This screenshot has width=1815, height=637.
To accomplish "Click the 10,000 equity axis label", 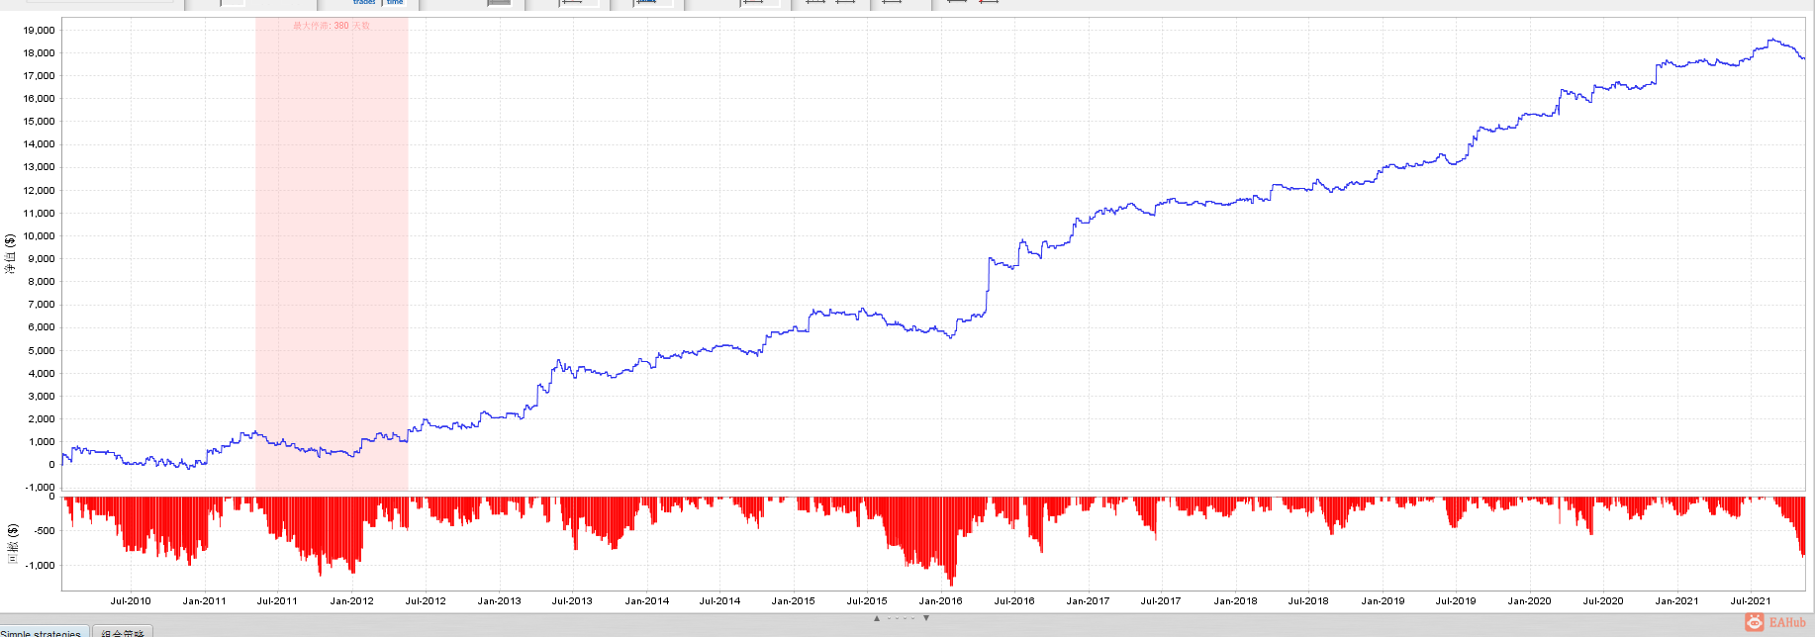I will [x=40, y=236].
